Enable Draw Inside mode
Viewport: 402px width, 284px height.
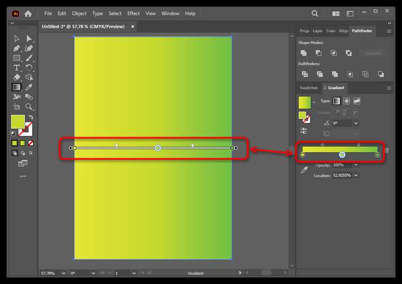coord(31,153)
